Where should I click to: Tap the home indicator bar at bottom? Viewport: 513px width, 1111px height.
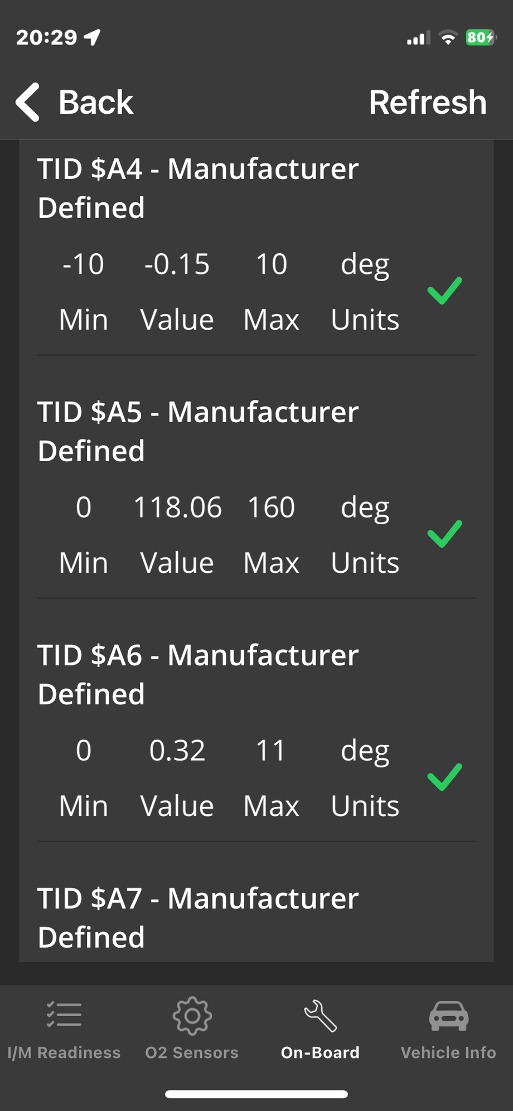click(256, 1094)
